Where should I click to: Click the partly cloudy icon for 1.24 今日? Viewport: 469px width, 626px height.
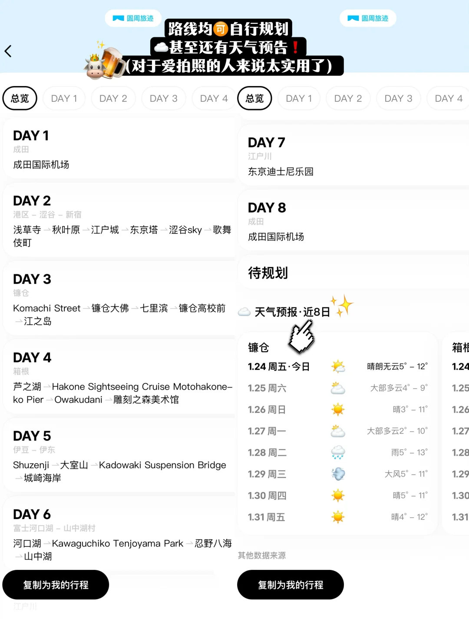pyautogui.click(x=338, y=366)
